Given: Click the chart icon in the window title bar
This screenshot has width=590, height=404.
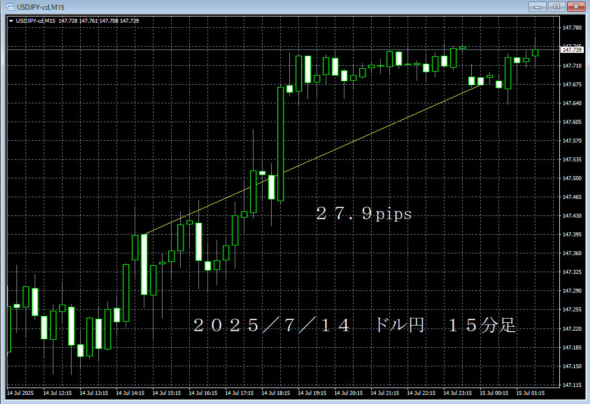Looking at the screenshot, I should coord(10,7).
